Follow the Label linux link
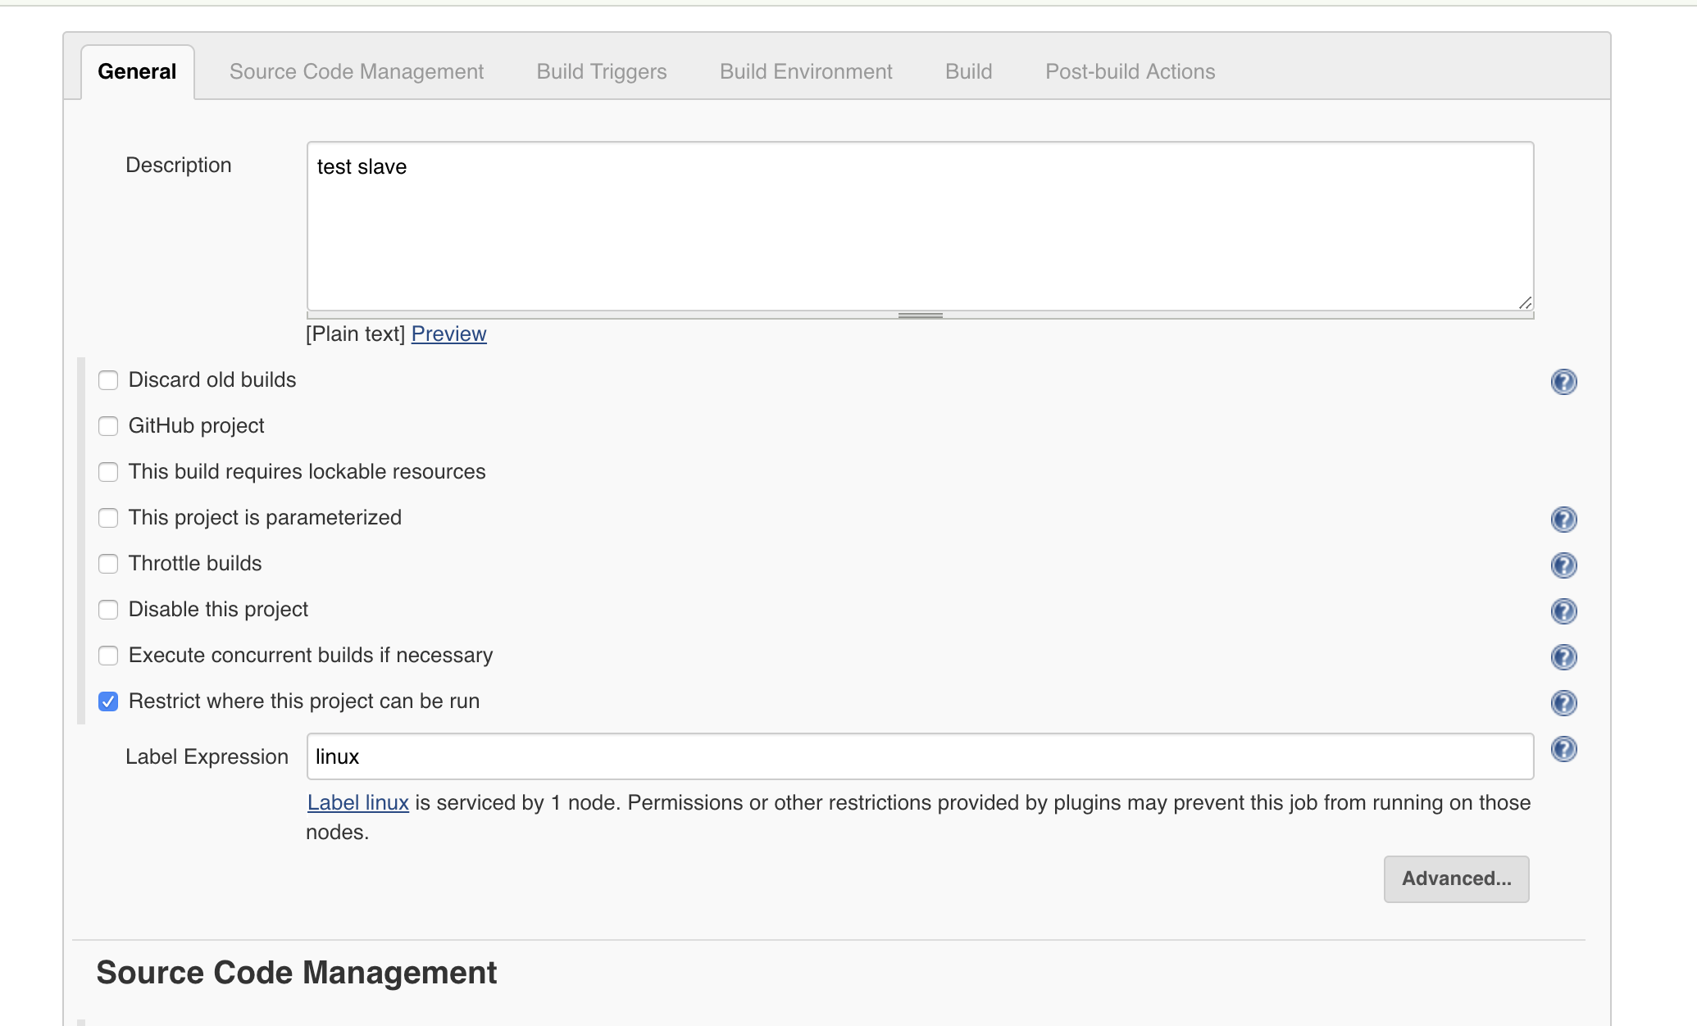The image size is (1697, 1026). (x=357, y=803)
